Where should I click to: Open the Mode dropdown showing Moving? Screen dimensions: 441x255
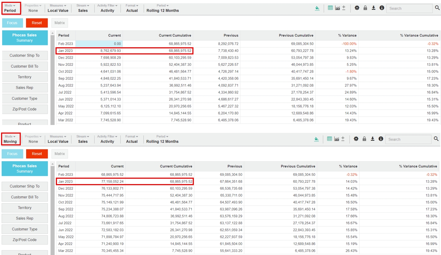click(10, 139)
